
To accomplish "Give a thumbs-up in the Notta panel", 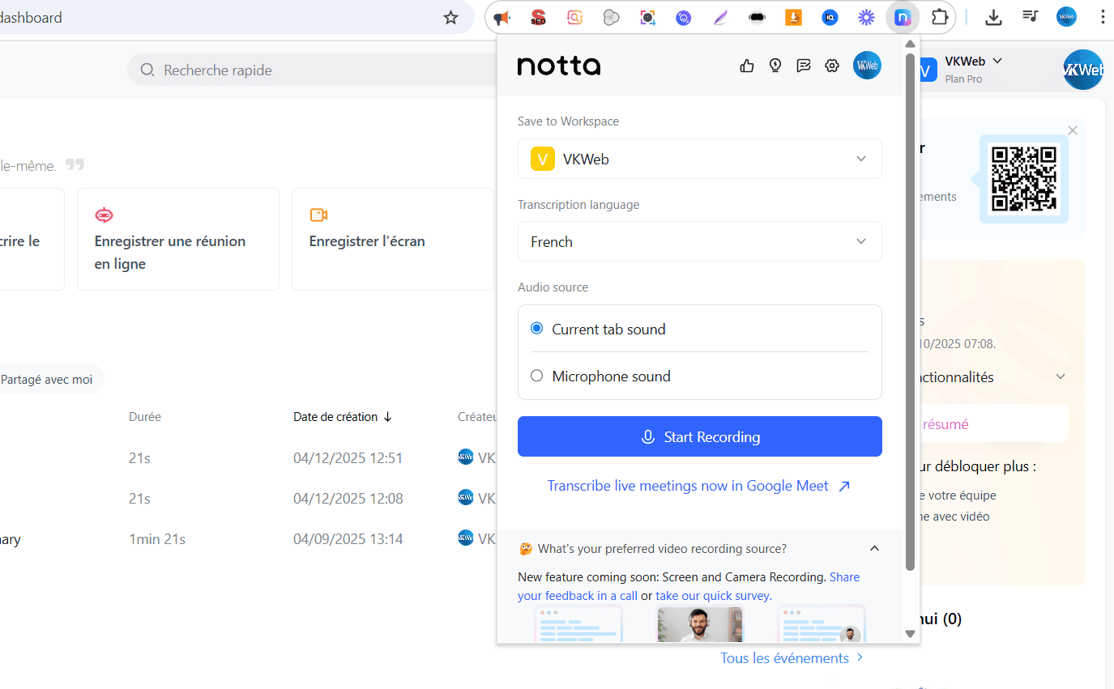I will (746, 66).
